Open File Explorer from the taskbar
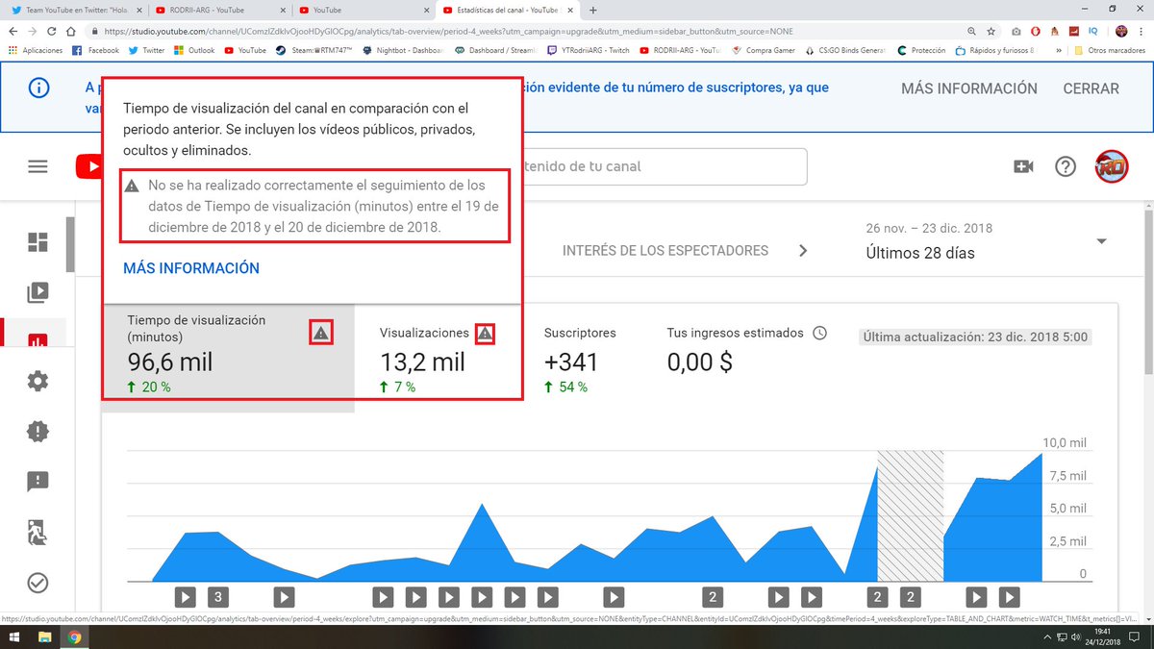This screenshot has height=649, width=1154. [x=46, y=637]
